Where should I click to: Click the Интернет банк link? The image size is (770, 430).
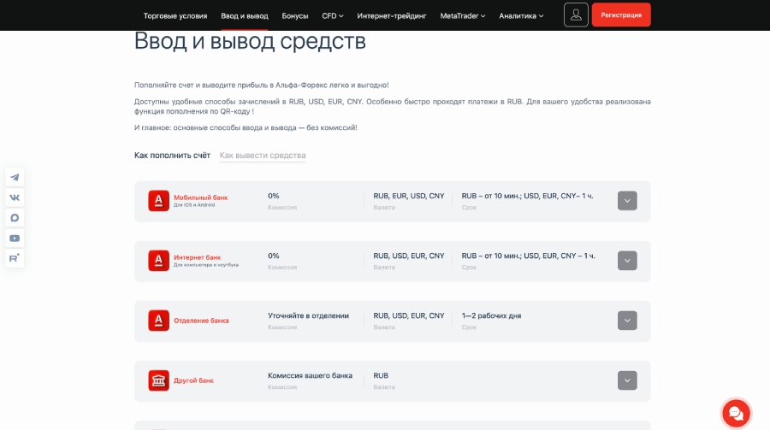198,257
